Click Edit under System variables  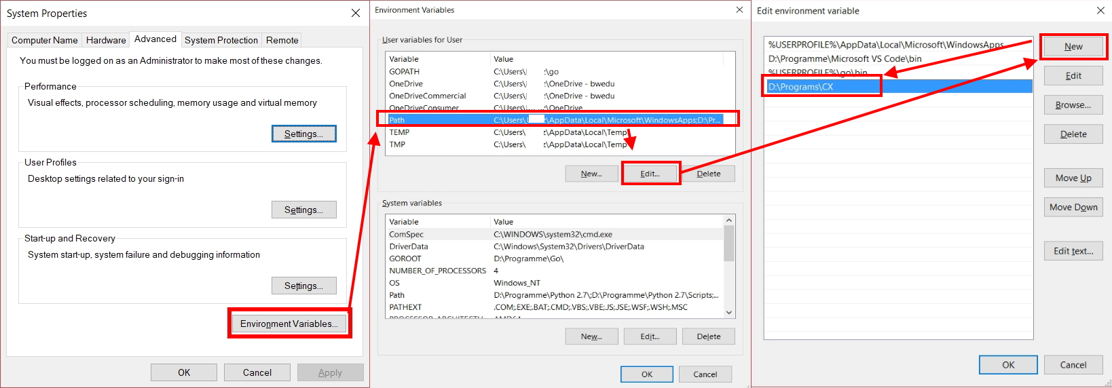tap(650, 336)
